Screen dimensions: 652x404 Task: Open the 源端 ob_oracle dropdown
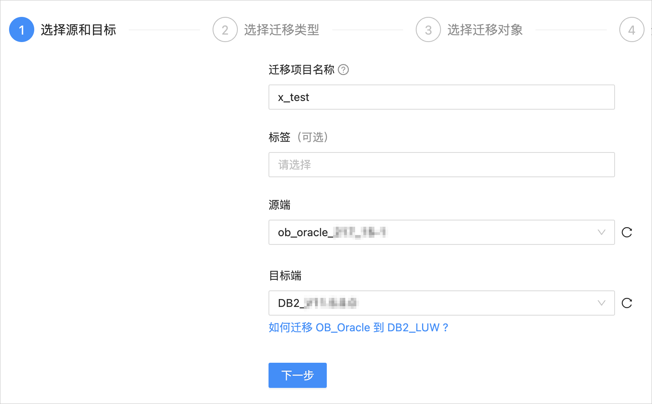(441, 232)
